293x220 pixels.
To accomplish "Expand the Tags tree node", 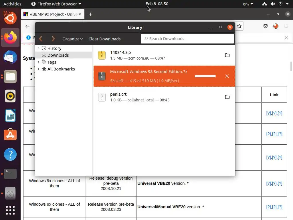I will [x=39, y=62].
